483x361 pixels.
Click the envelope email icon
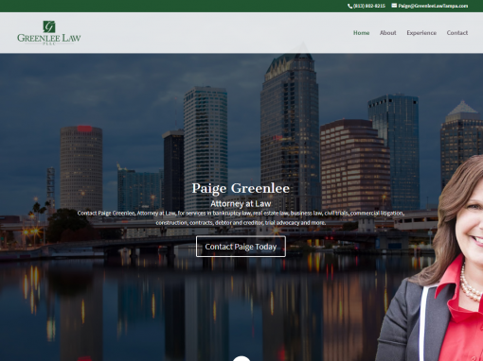394,6
